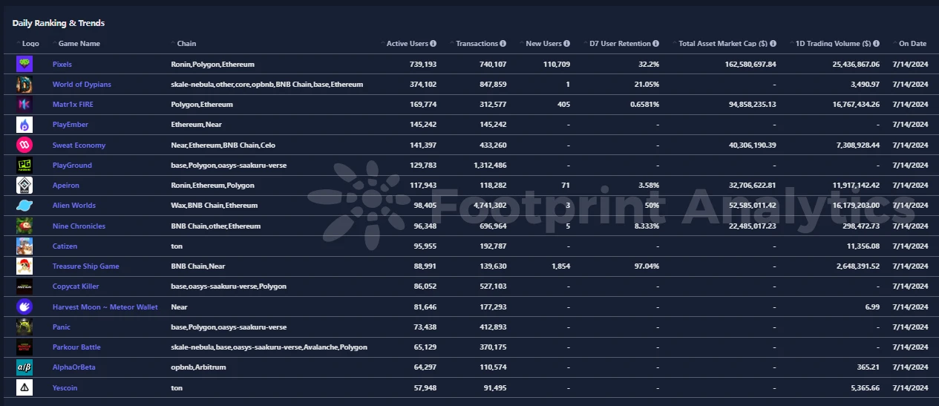Click the Alien Worlds planet logo

24,206
